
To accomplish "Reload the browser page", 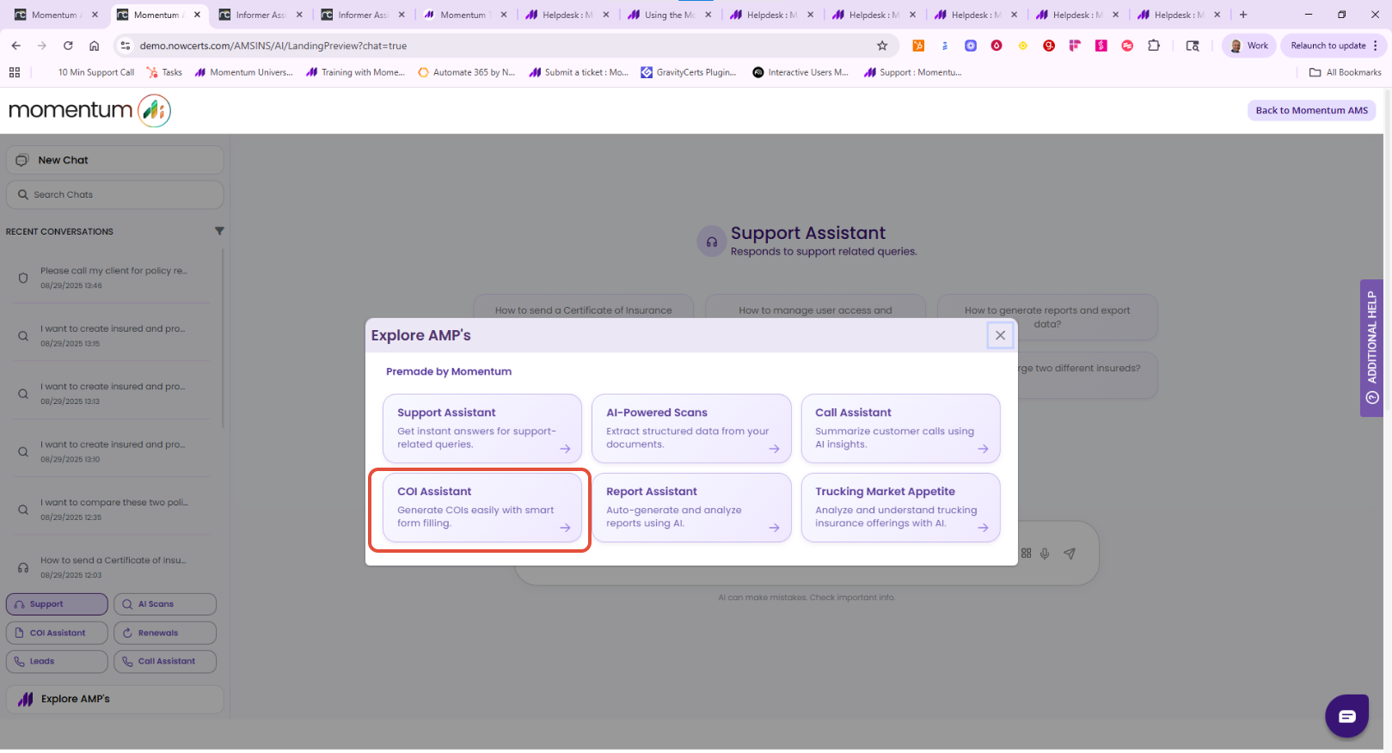I will pyautogui.click(x=68, y=46).
